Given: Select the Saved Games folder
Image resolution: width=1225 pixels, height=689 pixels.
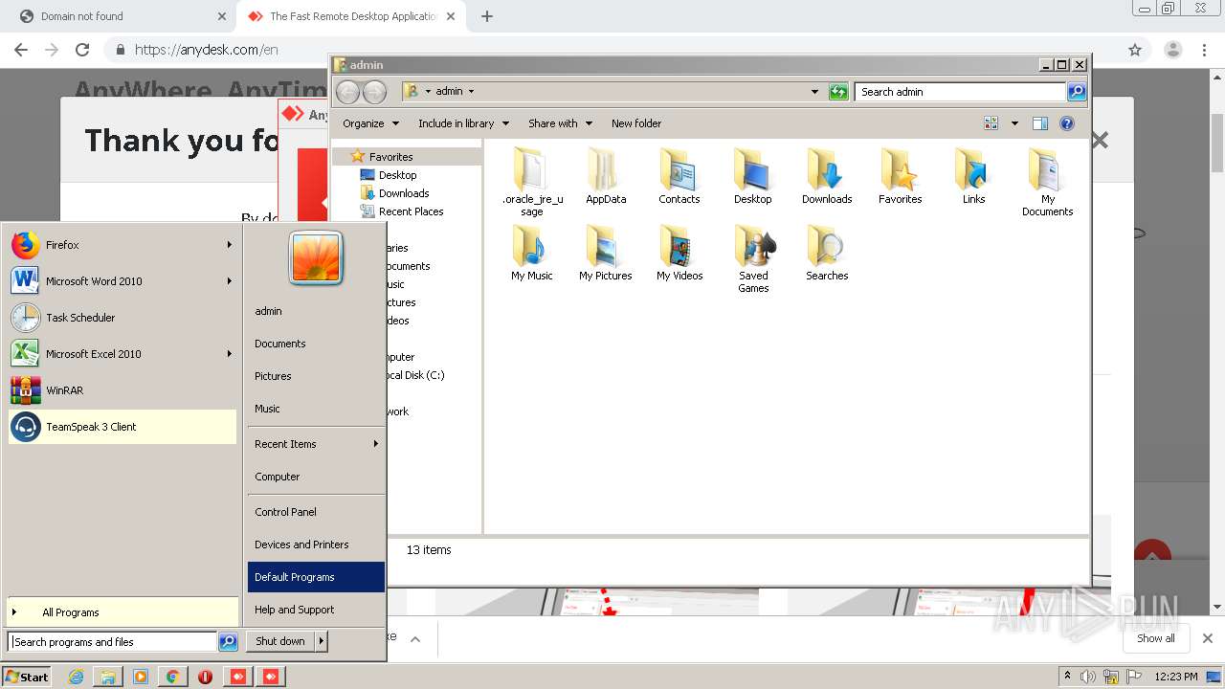Looking at the screenshot, I should click(x=753, y=258).
